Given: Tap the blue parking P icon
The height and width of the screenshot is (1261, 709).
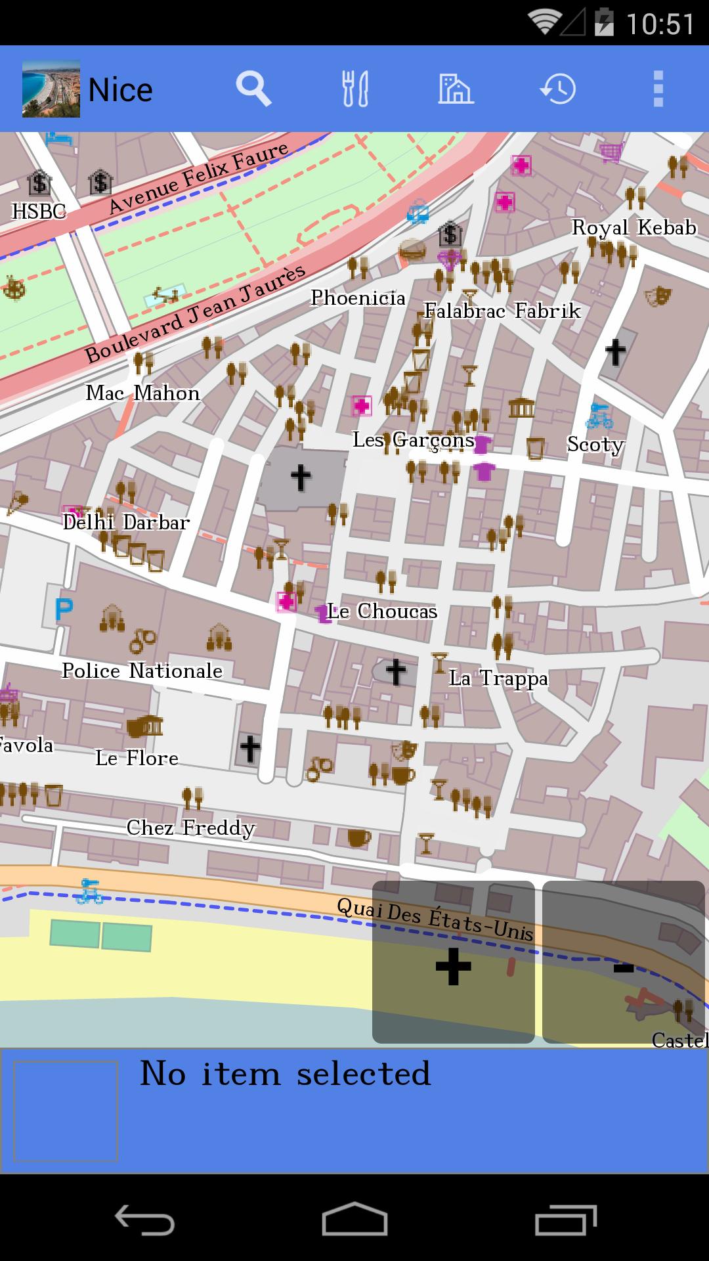Looking at the screenshot, I should [63, 610].
